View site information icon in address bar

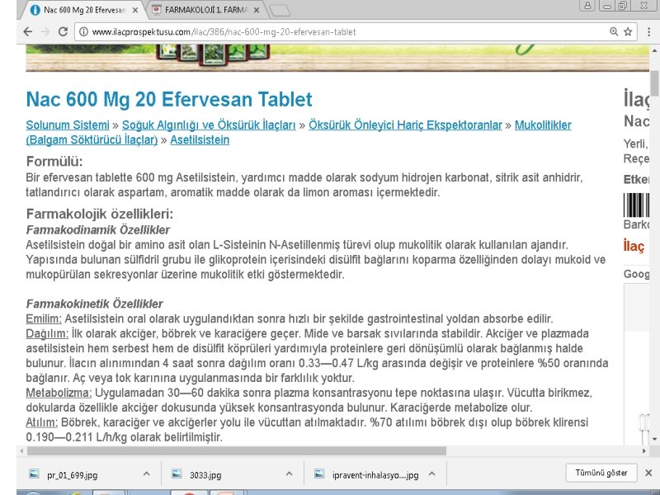click(x=84, y=31)
